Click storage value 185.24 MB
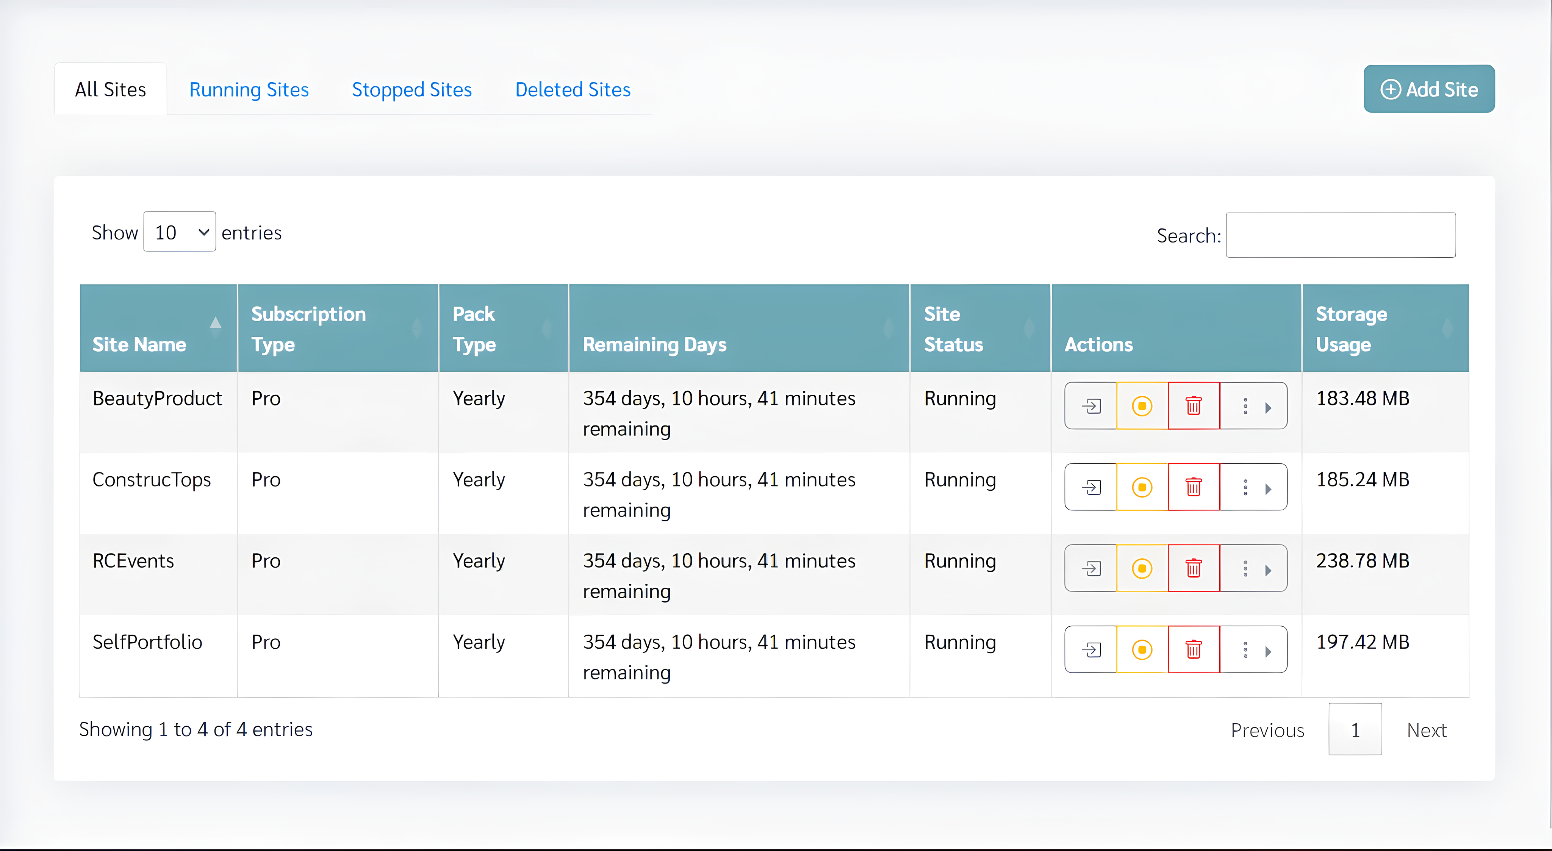 coord(1362,479)
